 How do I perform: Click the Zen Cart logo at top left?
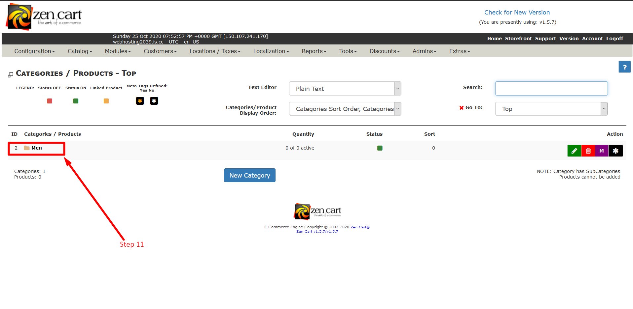(x=44, y=16)
